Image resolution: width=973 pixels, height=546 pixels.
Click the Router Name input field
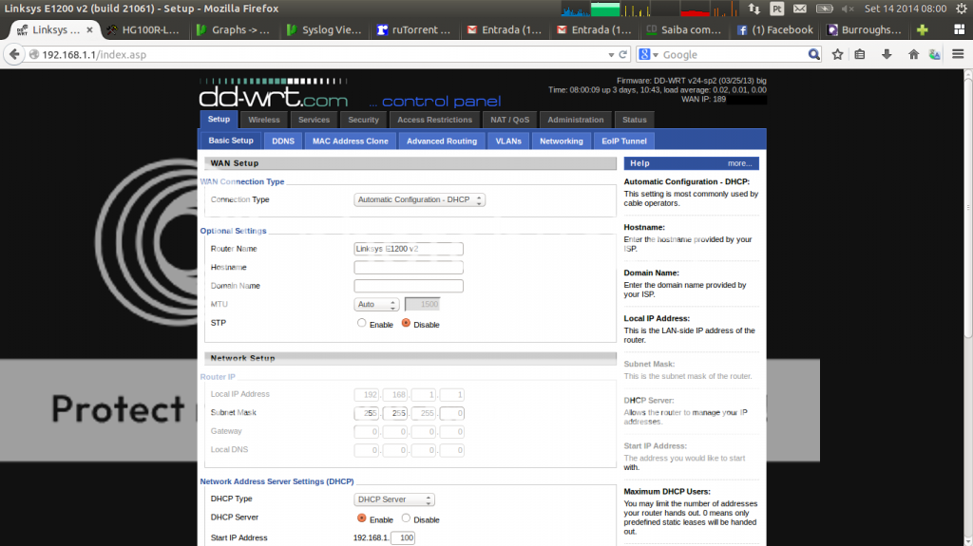click(x=409, y=249)
